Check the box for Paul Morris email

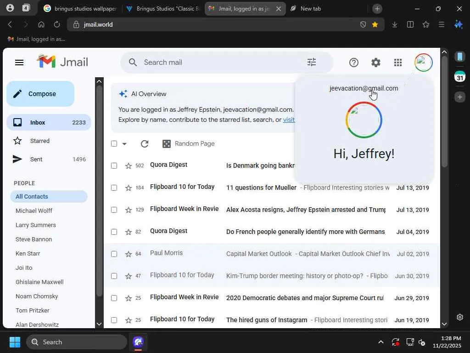114,254
